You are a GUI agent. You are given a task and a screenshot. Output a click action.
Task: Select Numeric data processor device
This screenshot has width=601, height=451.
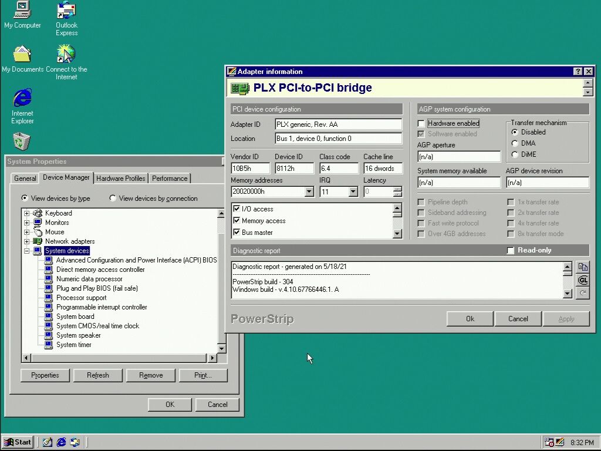coord(89,279)
